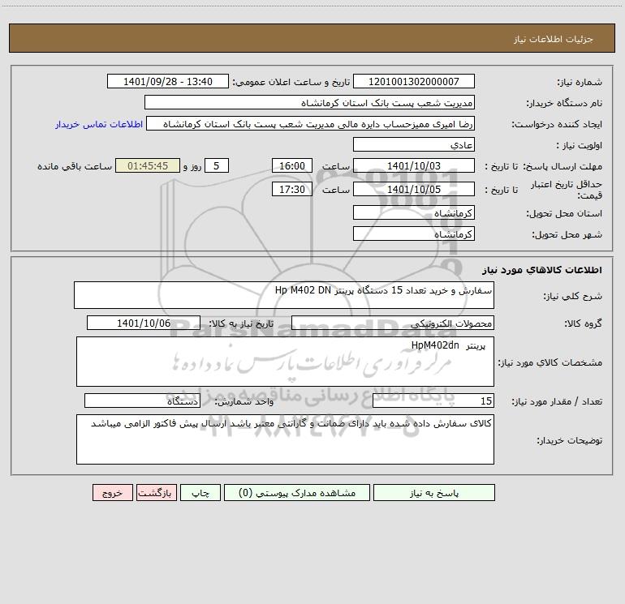The image size is (625, 604).
Task: Click announcement date field 1401/09/28 - 13:40
Action: 168,81
